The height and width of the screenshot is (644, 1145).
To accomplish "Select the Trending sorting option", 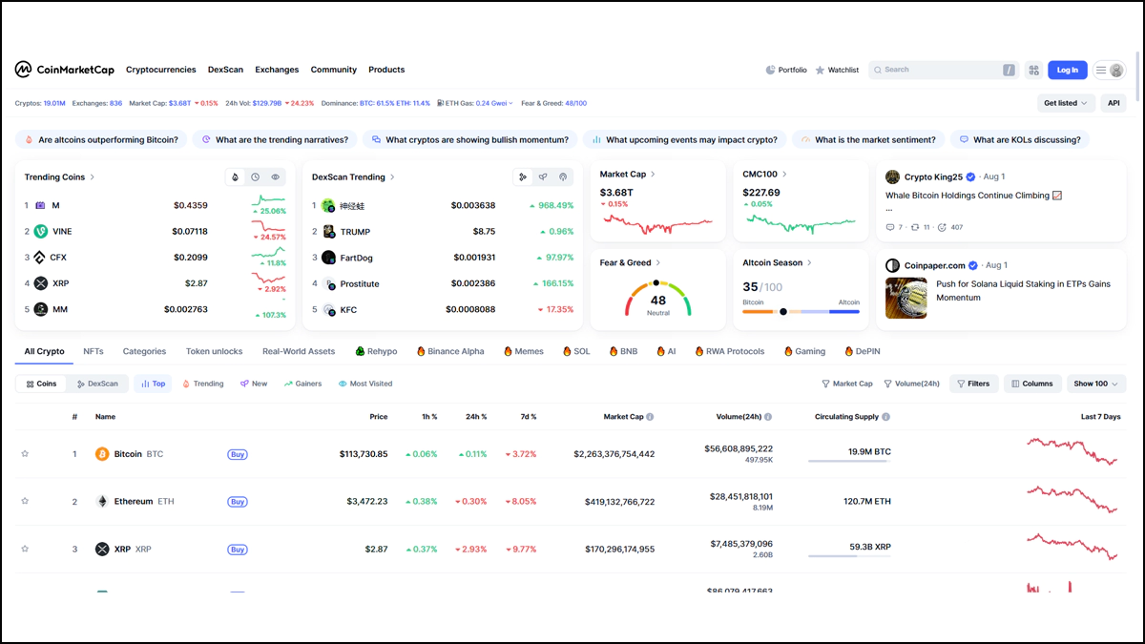I will pyautogui.click(x=202, y=384).
